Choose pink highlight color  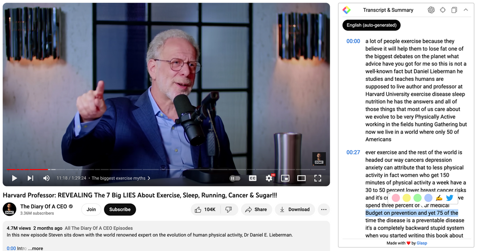396,198
